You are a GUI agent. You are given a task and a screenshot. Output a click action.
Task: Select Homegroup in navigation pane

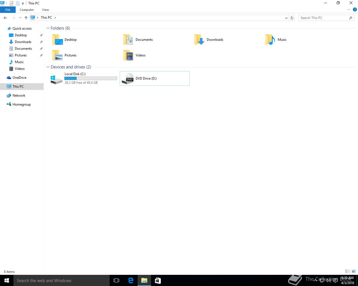(x=22, y=104)
